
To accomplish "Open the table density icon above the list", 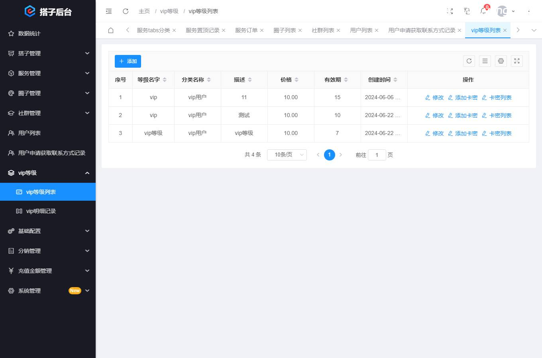I will (x=485, y=61).
